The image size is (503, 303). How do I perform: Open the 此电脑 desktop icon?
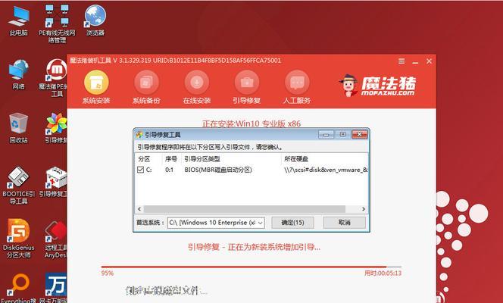click(x=19, y=21)
